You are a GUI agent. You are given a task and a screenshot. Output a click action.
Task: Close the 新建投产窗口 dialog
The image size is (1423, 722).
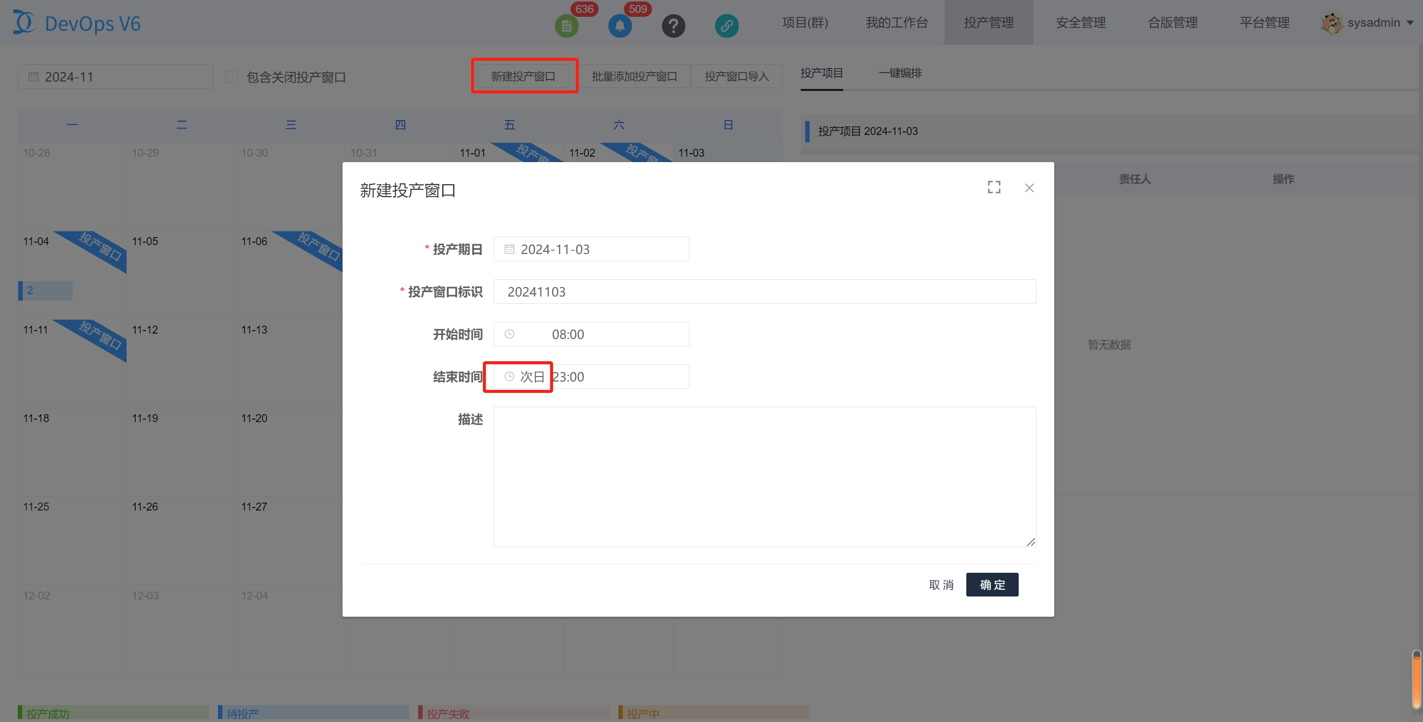click(1029, 188)
